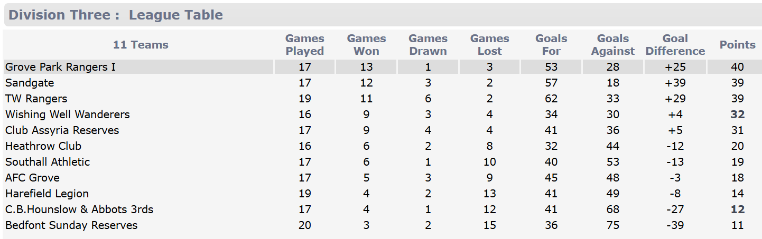Screen dimensions: 762x239
Task: Click the Goals Against column header
Action: coord(613,45)
